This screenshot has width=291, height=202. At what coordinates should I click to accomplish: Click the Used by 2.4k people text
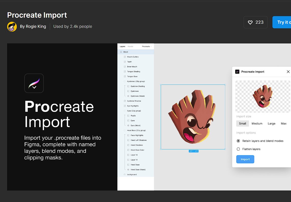click(73, 26)
